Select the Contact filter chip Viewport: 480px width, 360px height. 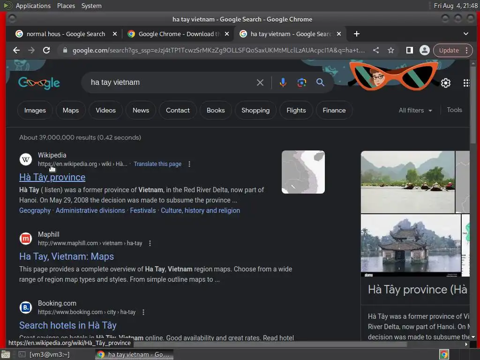[x=178, y=110]
